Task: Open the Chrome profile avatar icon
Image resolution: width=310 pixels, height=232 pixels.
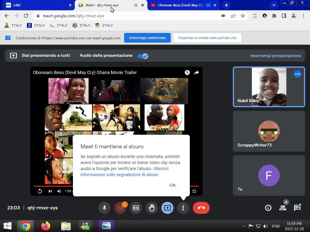Action: click(294, 16)
